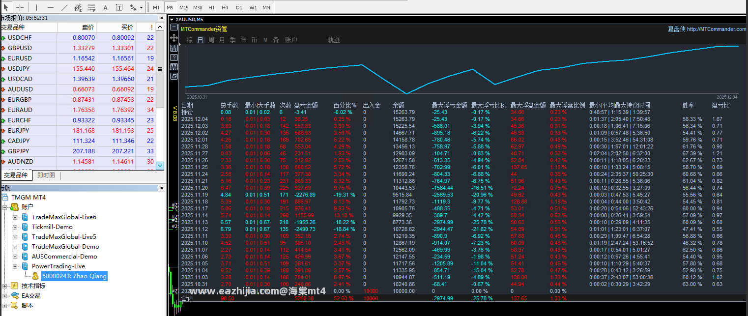The height and width of the screenshot is (316, 748).
Task: Select the text 'A' tool
Action: point(106,7)
